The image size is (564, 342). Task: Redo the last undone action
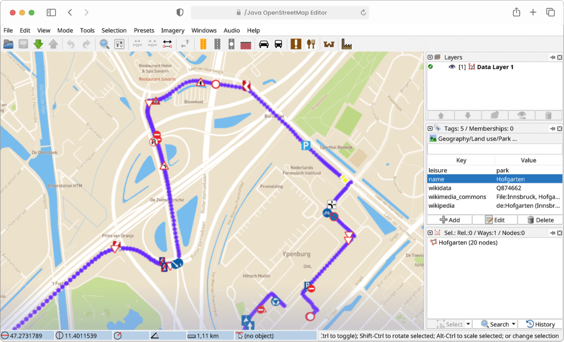click(86, 44)
